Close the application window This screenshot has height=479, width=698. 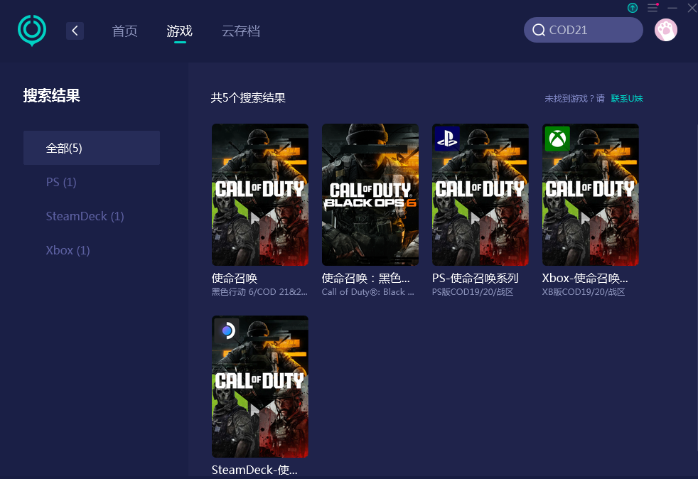tap(692, 8)
